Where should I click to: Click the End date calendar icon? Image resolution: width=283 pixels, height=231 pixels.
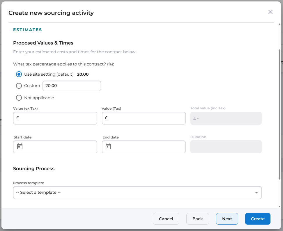point(108,146)
